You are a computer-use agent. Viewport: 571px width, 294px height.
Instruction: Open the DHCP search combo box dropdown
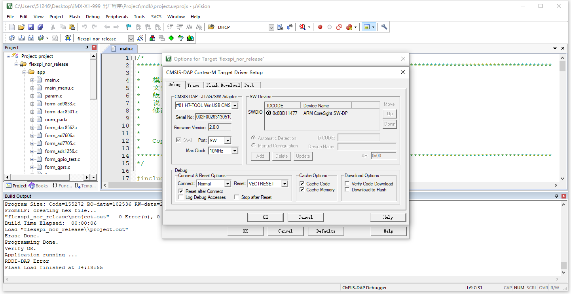[x=271, y=27]
